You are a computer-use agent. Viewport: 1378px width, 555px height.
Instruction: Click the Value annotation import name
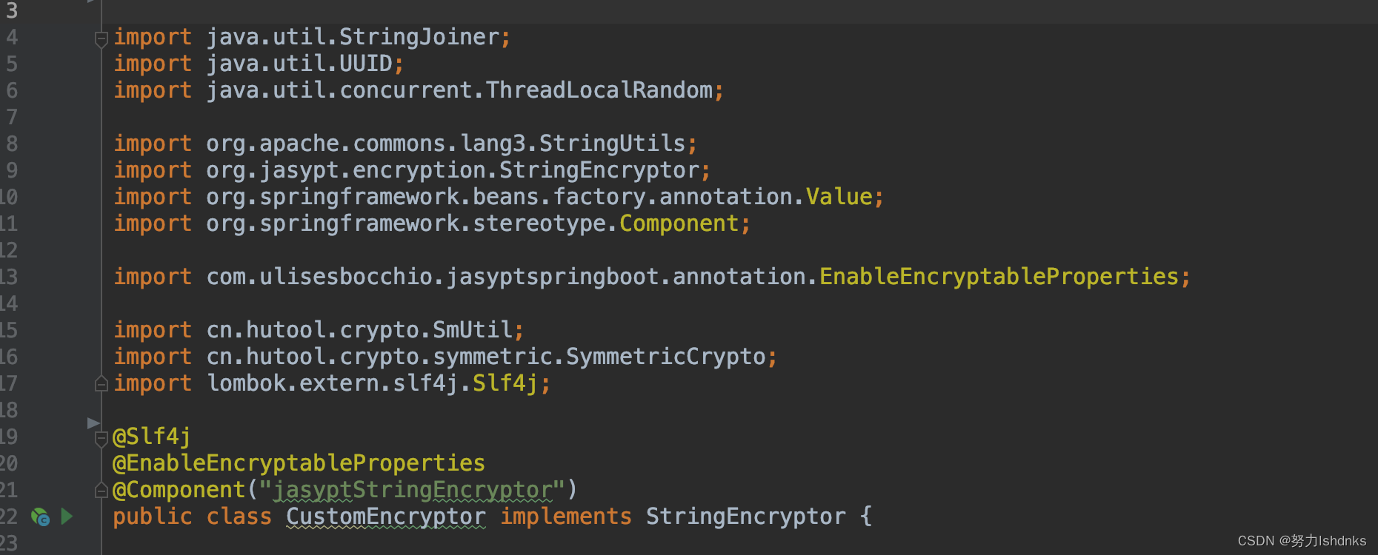[x=839, y=197]
